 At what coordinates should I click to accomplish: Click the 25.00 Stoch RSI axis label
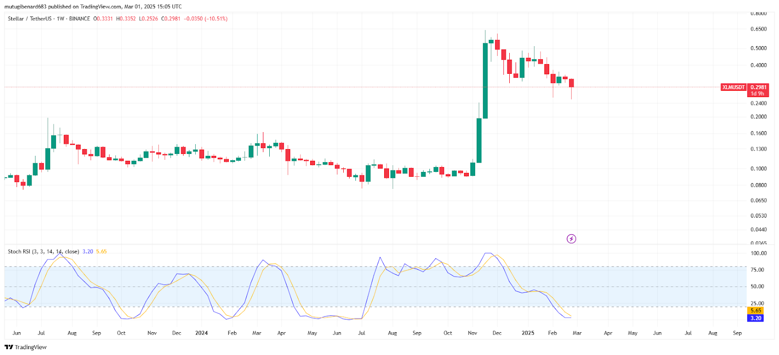(757, 303)
